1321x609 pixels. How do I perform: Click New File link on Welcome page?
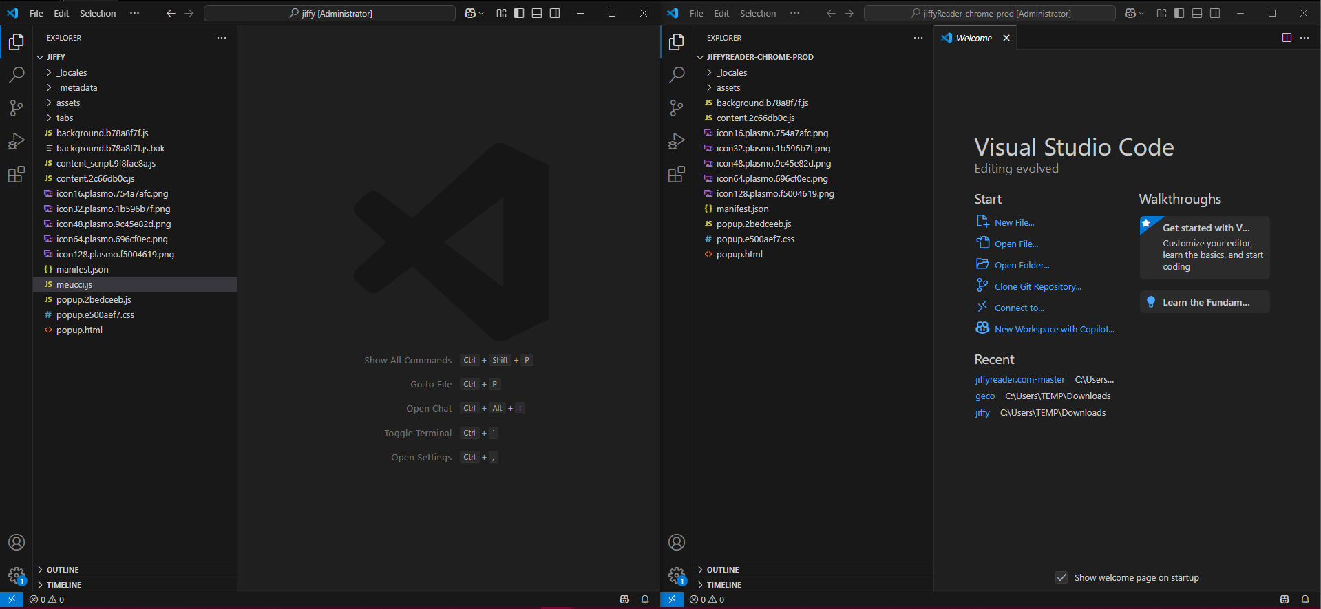[x=1014, y=222]
